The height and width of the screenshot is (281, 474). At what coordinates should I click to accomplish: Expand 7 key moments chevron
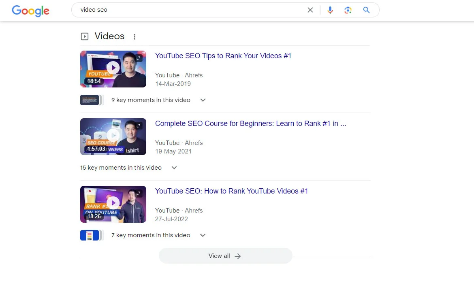[203, 235]
